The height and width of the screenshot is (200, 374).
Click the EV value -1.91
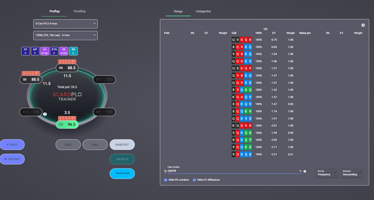tap(274, 118)
